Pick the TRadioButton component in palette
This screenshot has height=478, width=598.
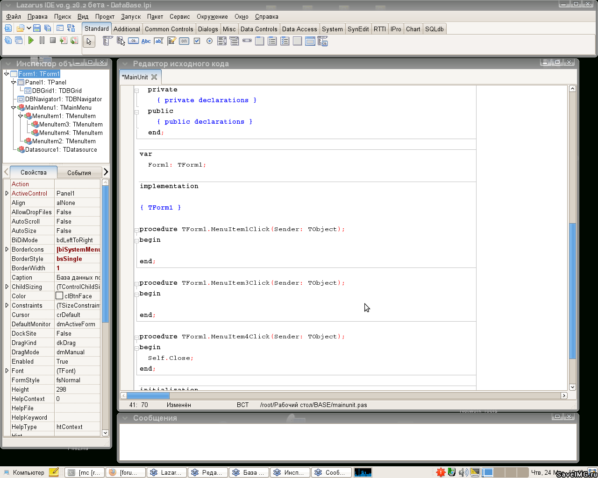tap(209, 41)
